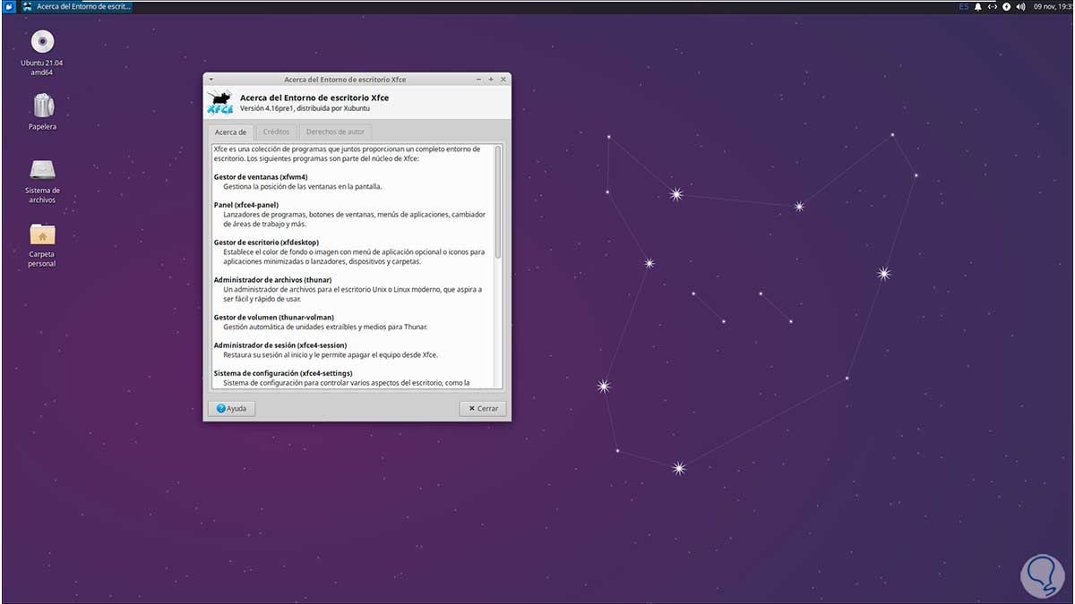Open the Whisker applications menu in panel
The image size is (1075, 604).
(8, 6)
